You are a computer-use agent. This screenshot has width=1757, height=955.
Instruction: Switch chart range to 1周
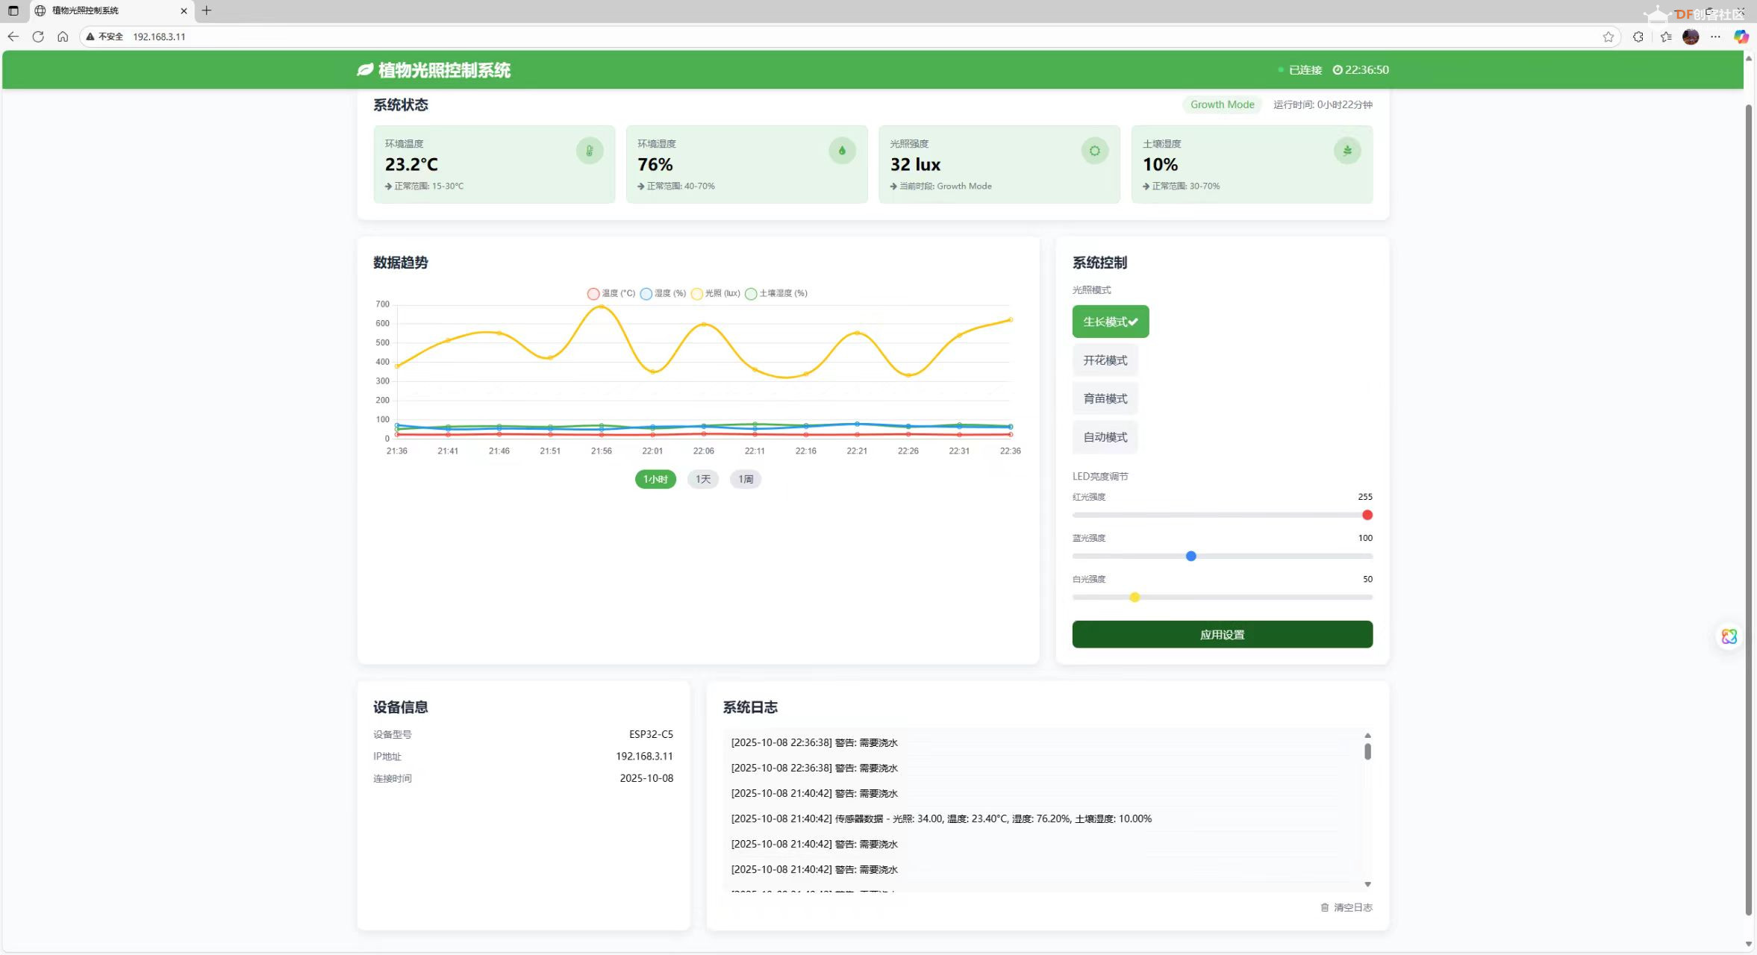(745, 479)
